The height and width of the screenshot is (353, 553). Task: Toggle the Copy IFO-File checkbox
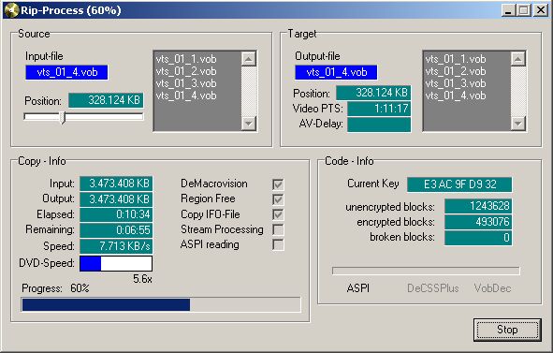(x=278, y=214)
